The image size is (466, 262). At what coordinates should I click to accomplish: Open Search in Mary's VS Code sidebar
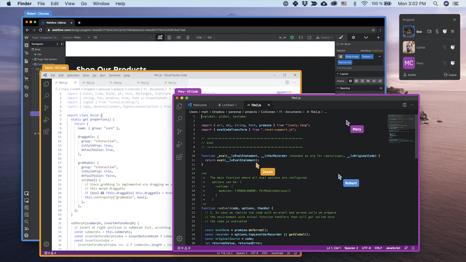click(x=179, y=119)
